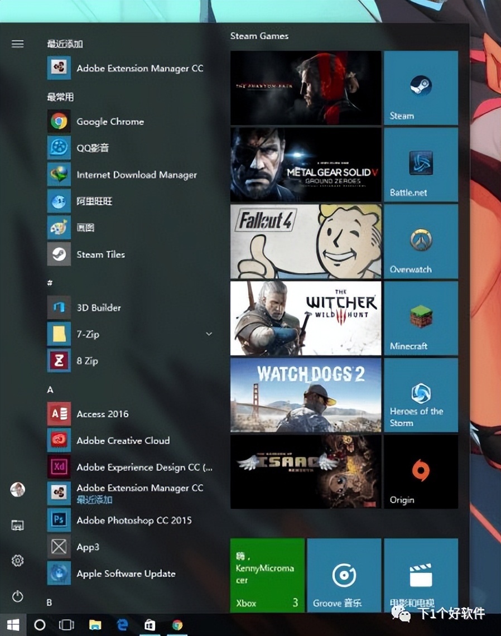Open the green Xbox tile
The width and height of the screenshot is (501, 636).
(267, 575)
